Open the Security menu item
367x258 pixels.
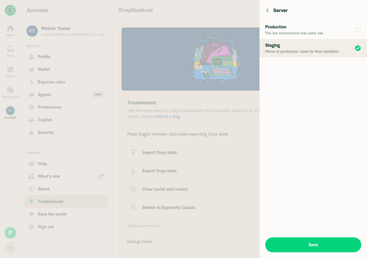[x=67, y=132]
